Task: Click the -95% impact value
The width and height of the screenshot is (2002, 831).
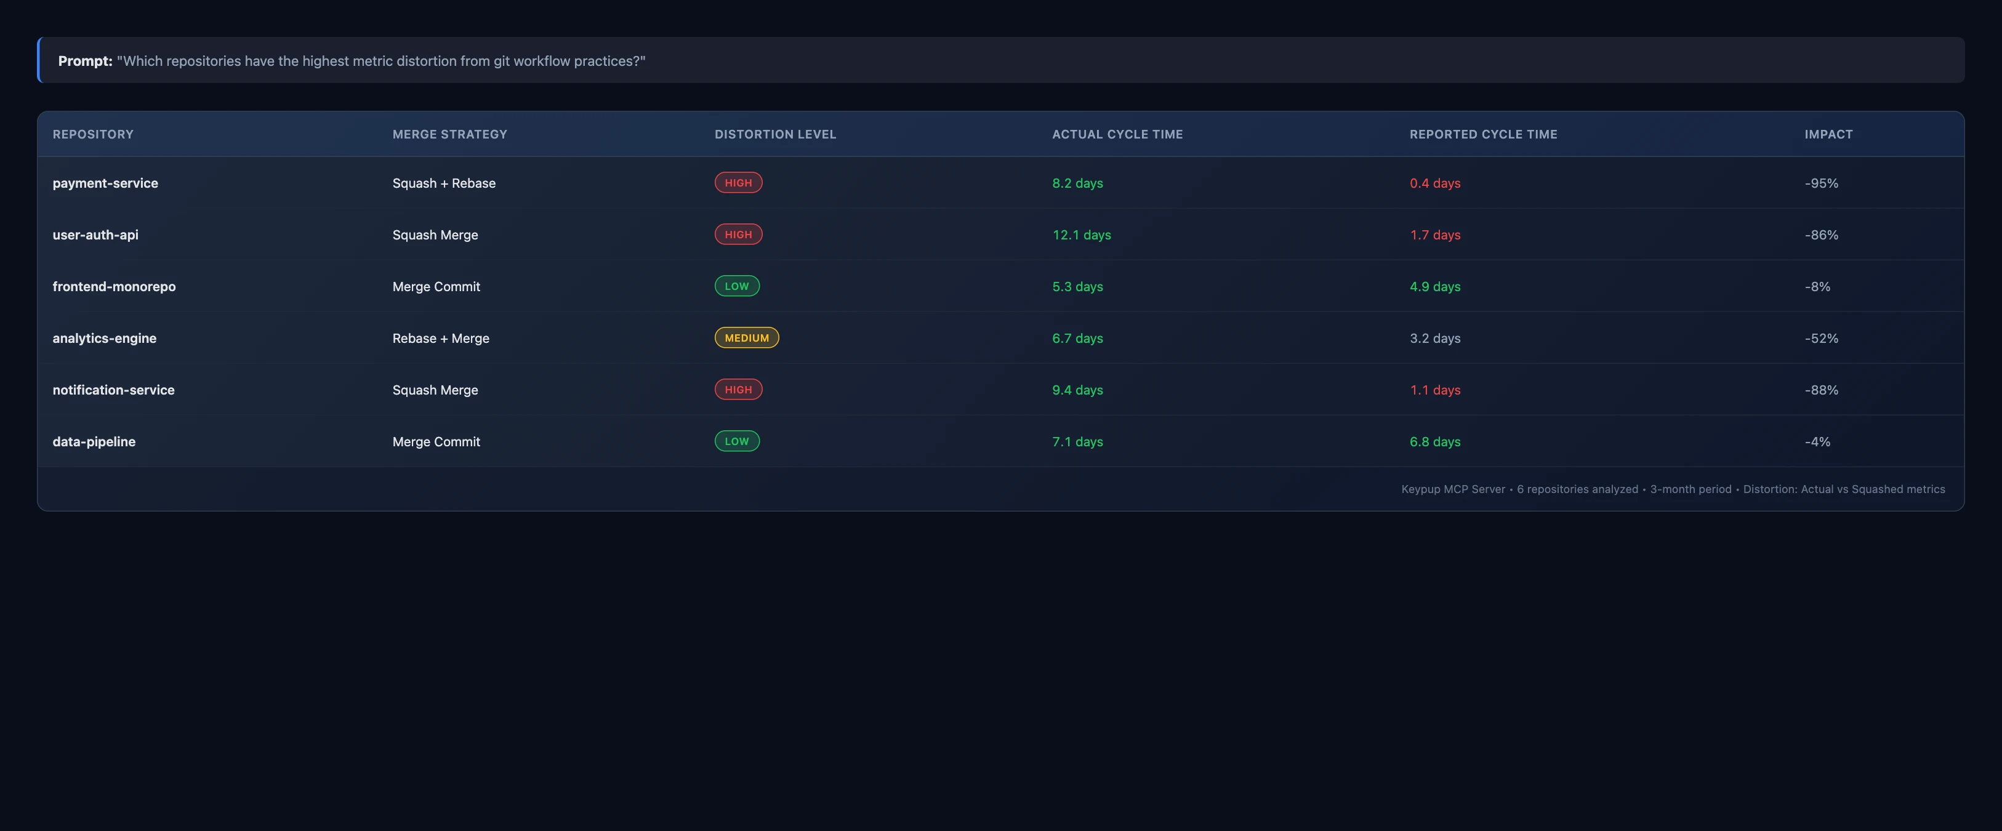Action: (1821, 183)
